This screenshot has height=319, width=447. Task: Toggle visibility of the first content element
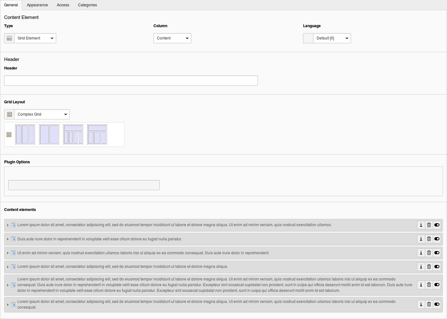pyautogui.click(x=437, y=225)
